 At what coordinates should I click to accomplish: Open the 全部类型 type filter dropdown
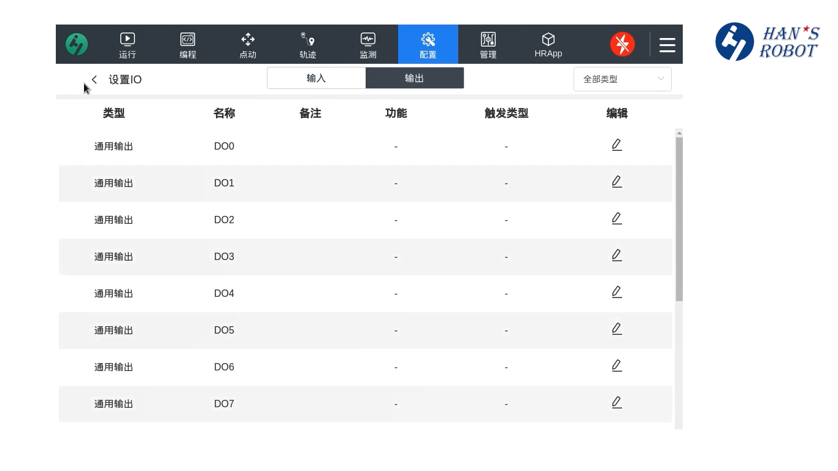point(623,79)
